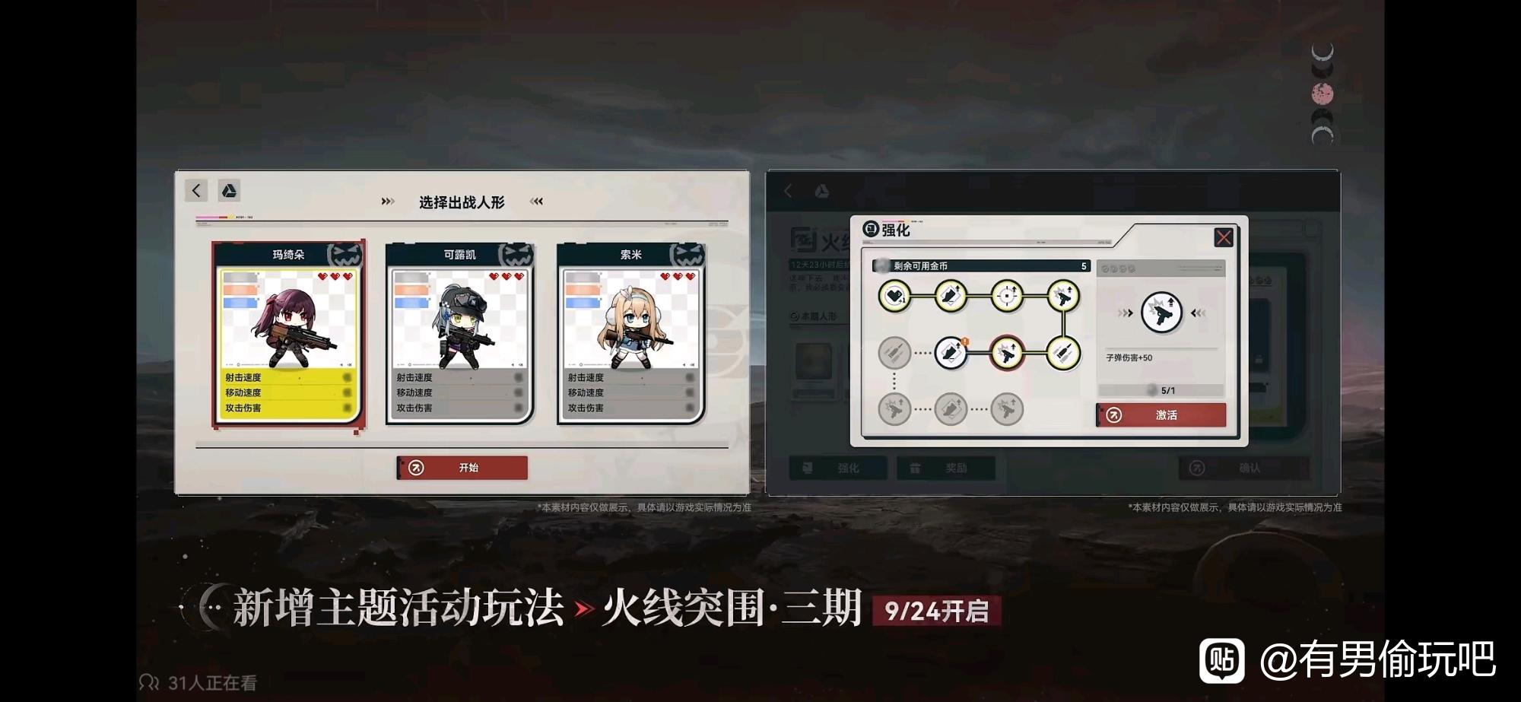Select the 玛绮朵 character card
1521x702 pixels.
[x=288, y=334]
